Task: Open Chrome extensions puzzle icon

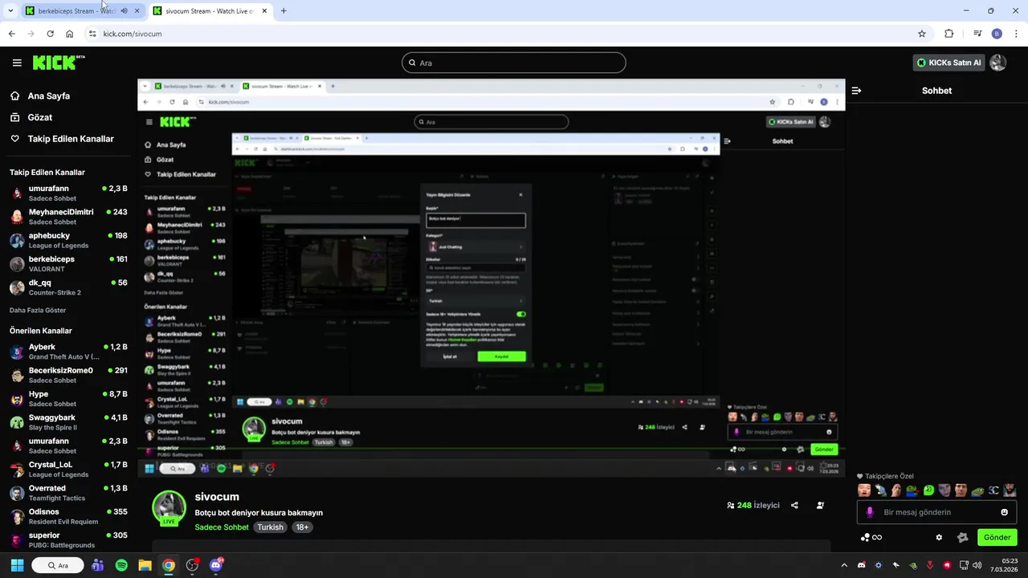Action: (x=948, y=34)
